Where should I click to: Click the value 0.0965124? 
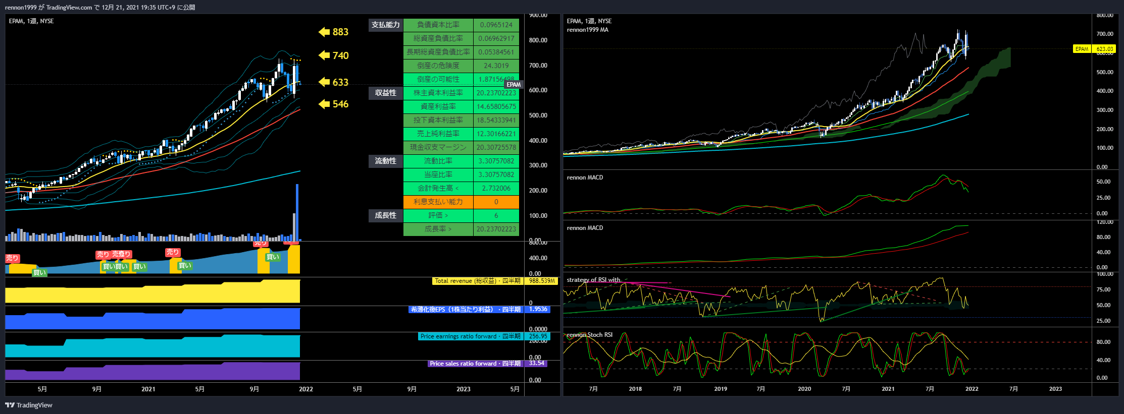click(496, 25)
